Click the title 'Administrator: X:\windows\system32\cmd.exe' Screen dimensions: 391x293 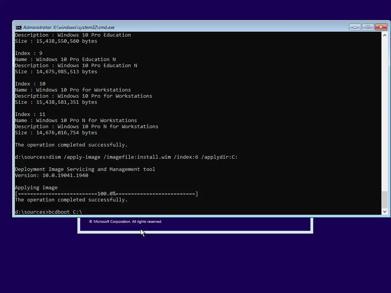pos(69,27)
